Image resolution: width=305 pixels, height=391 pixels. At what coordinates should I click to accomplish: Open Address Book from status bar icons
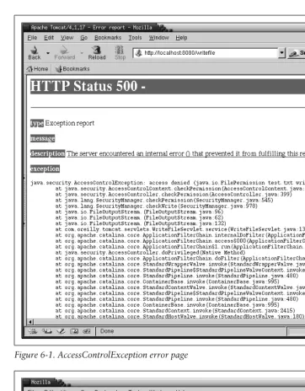coord(74,331)
